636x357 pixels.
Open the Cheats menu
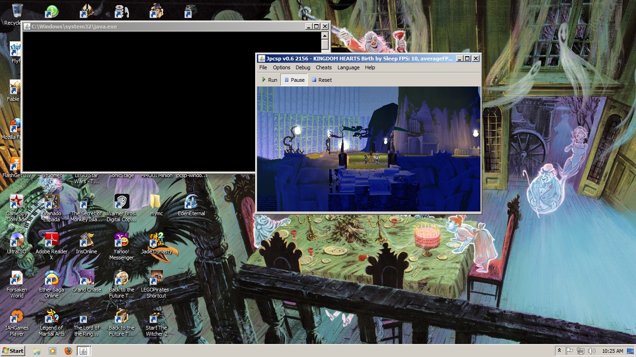(x=324, y=67)
